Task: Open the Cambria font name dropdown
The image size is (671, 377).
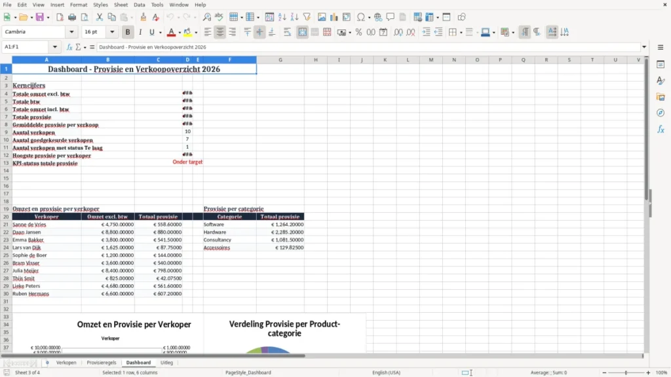Action: point(71,31)
